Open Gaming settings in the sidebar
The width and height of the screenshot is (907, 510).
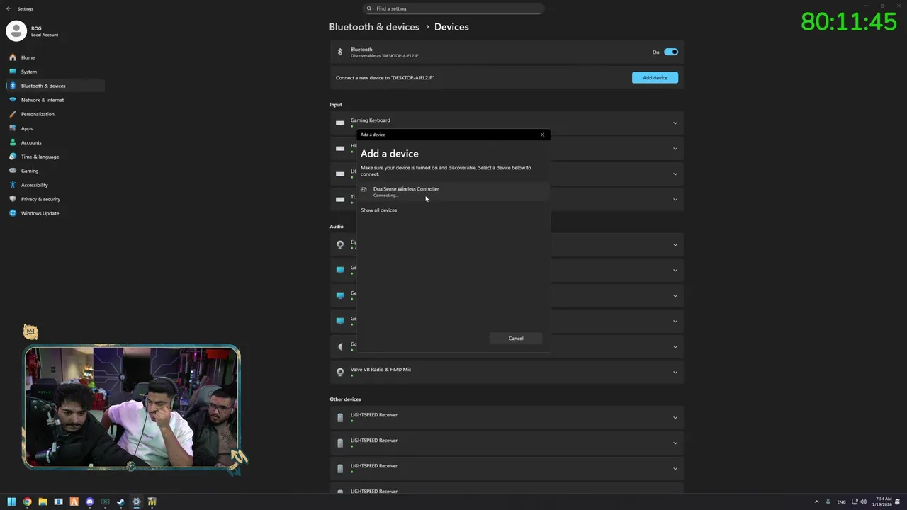click(x=30, y=171)
